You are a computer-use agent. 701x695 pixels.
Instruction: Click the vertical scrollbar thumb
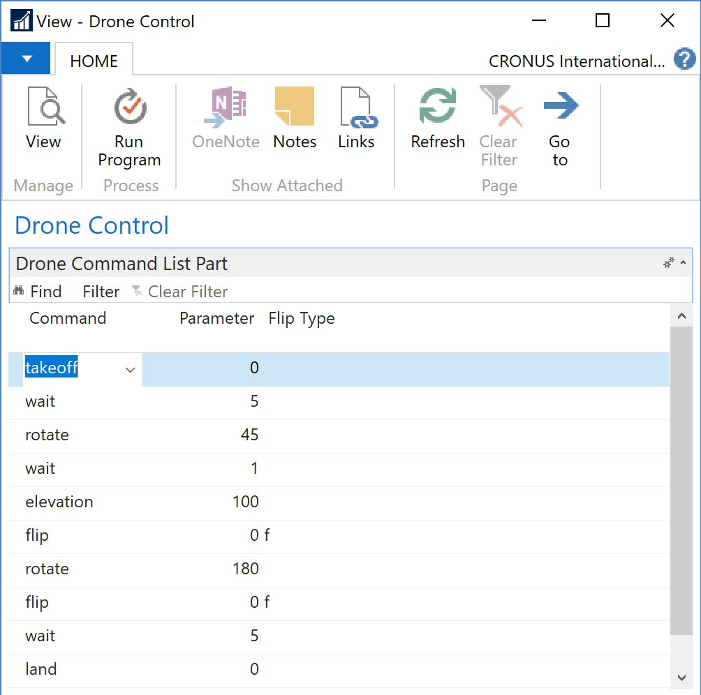point(681,479)
